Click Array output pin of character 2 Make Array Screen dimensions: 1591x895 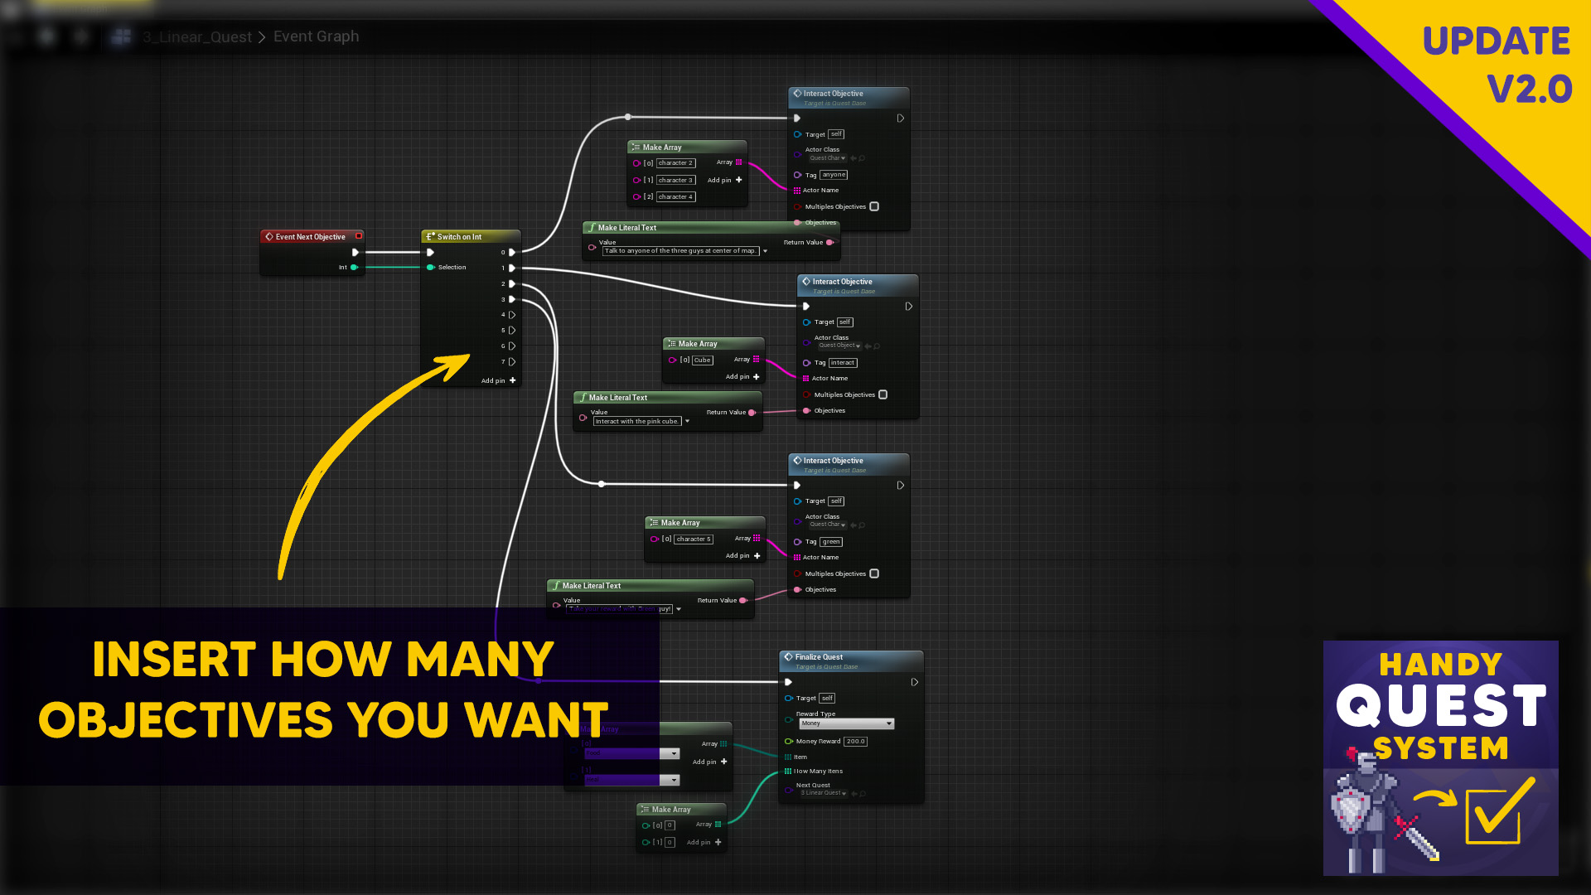739,162
